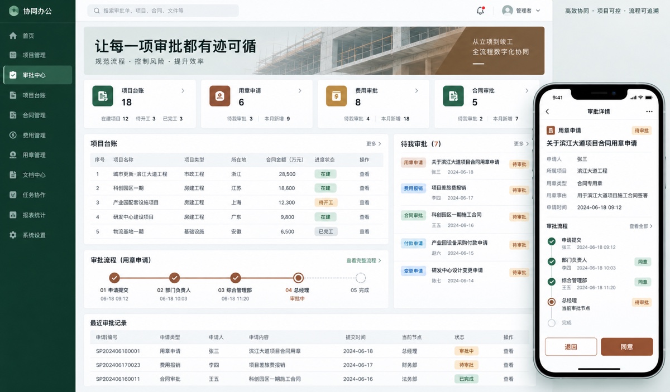Click the 系统设置 gear icon
Screen dimensions: 670x392
pyautogui.click(x=13, y=235)
